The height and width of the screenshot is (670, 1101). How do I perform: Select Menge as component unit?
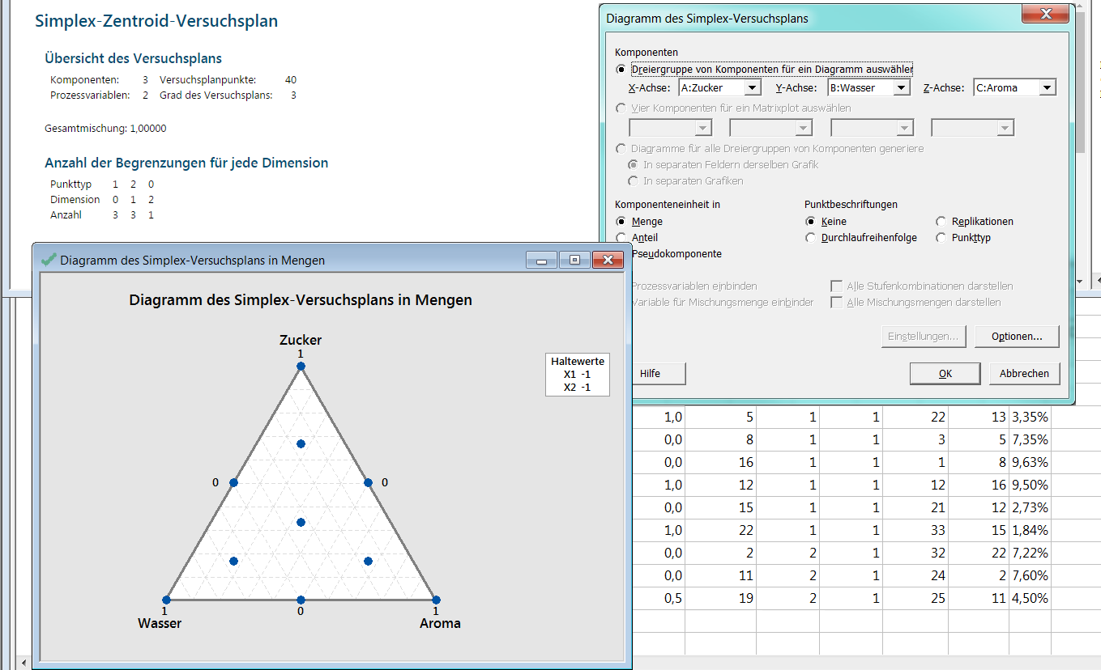click(x=621, y=222)
